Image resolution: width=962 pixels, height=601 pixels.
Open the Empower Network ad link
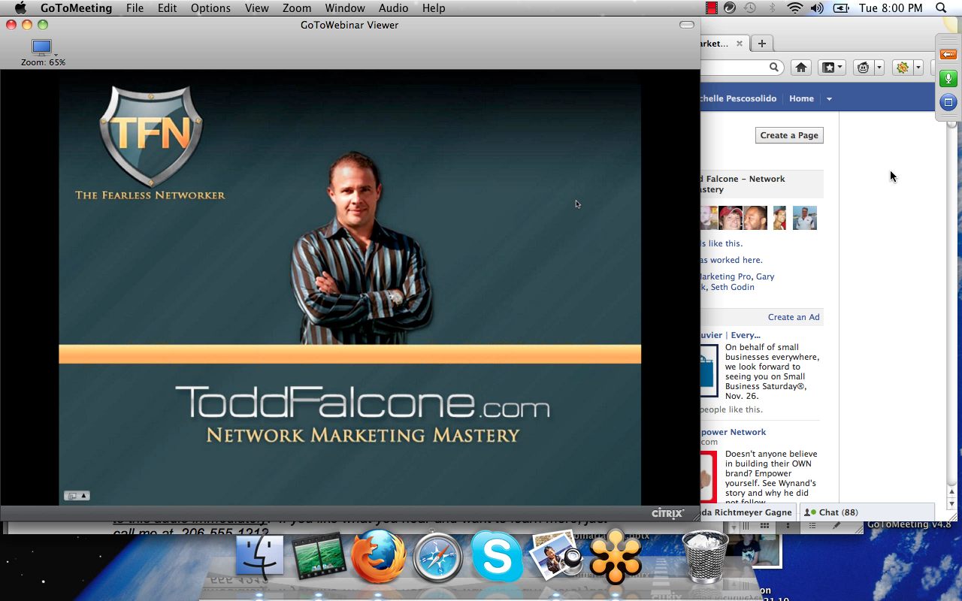tap(733, 432)
